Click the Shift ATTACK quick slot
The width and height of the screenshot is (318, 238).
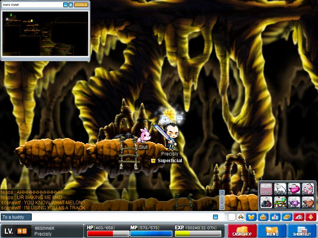coord(266,189)
